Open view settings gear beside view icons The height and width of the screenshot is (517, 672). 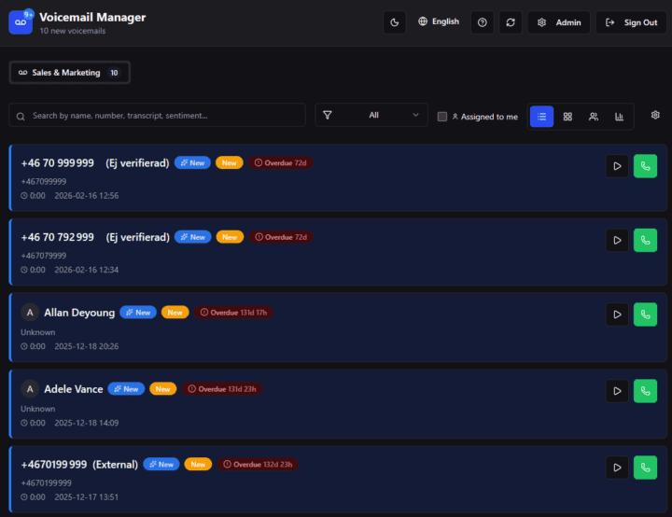click(655, 115)
